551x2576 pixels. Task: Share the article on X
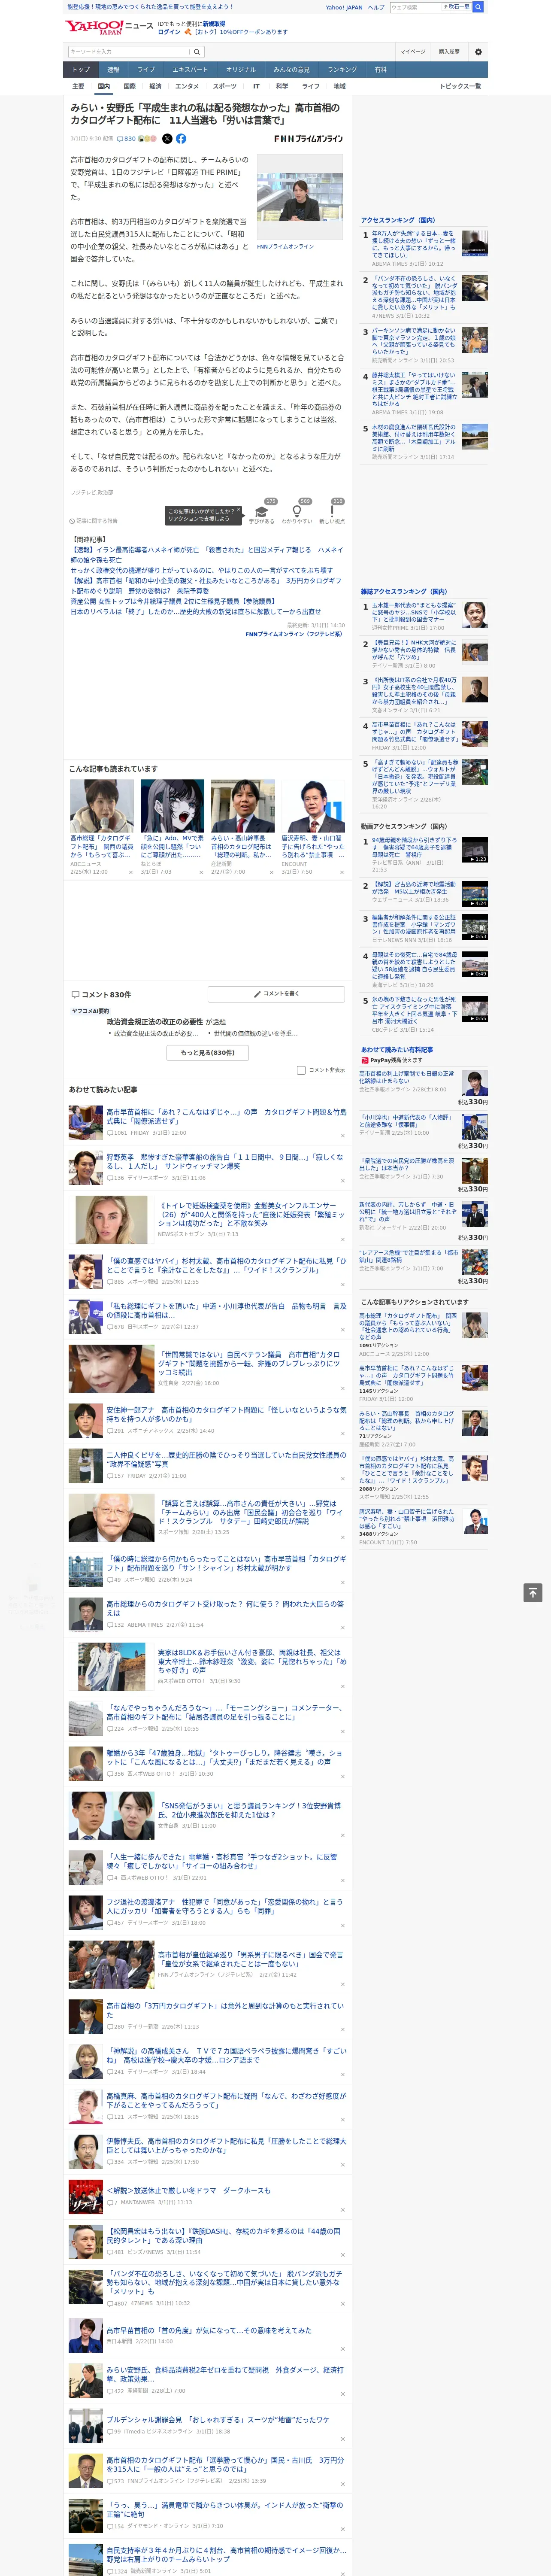167,139
